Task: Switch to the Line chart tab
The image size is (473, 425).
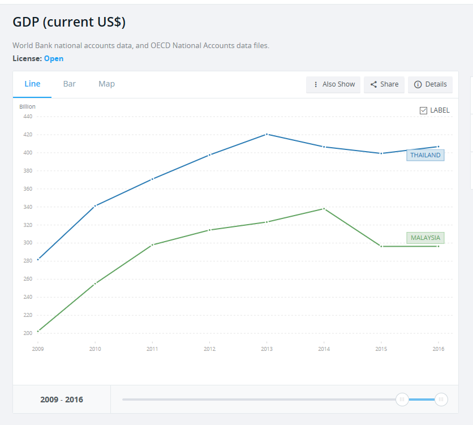Action: (x=32, y=84)
